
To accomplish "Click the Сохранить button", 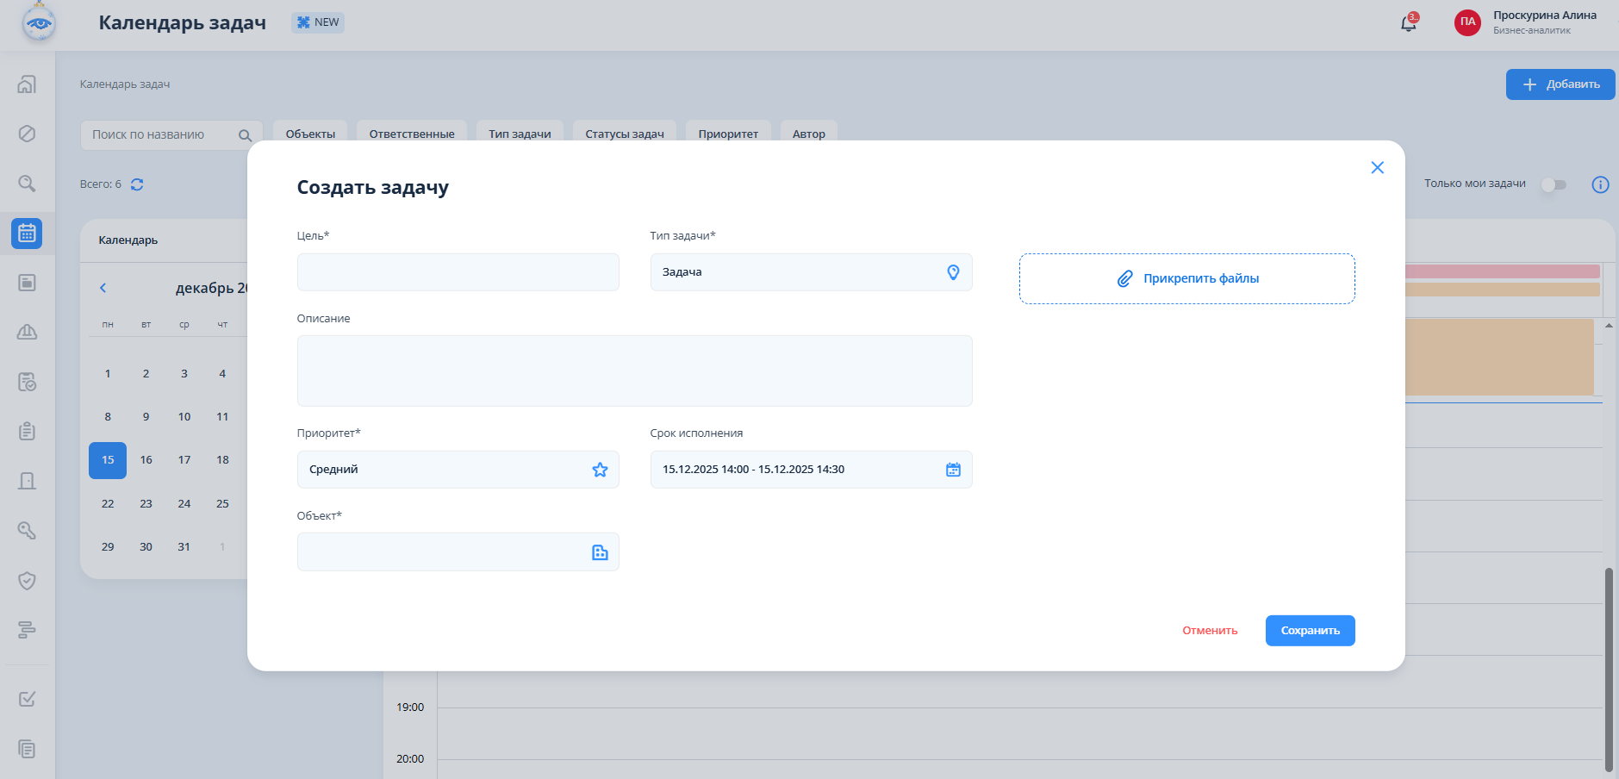I will pos(1310,631).
